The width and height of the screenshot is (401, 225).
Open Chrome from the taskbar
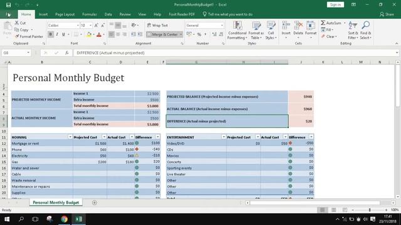point(64,219)
